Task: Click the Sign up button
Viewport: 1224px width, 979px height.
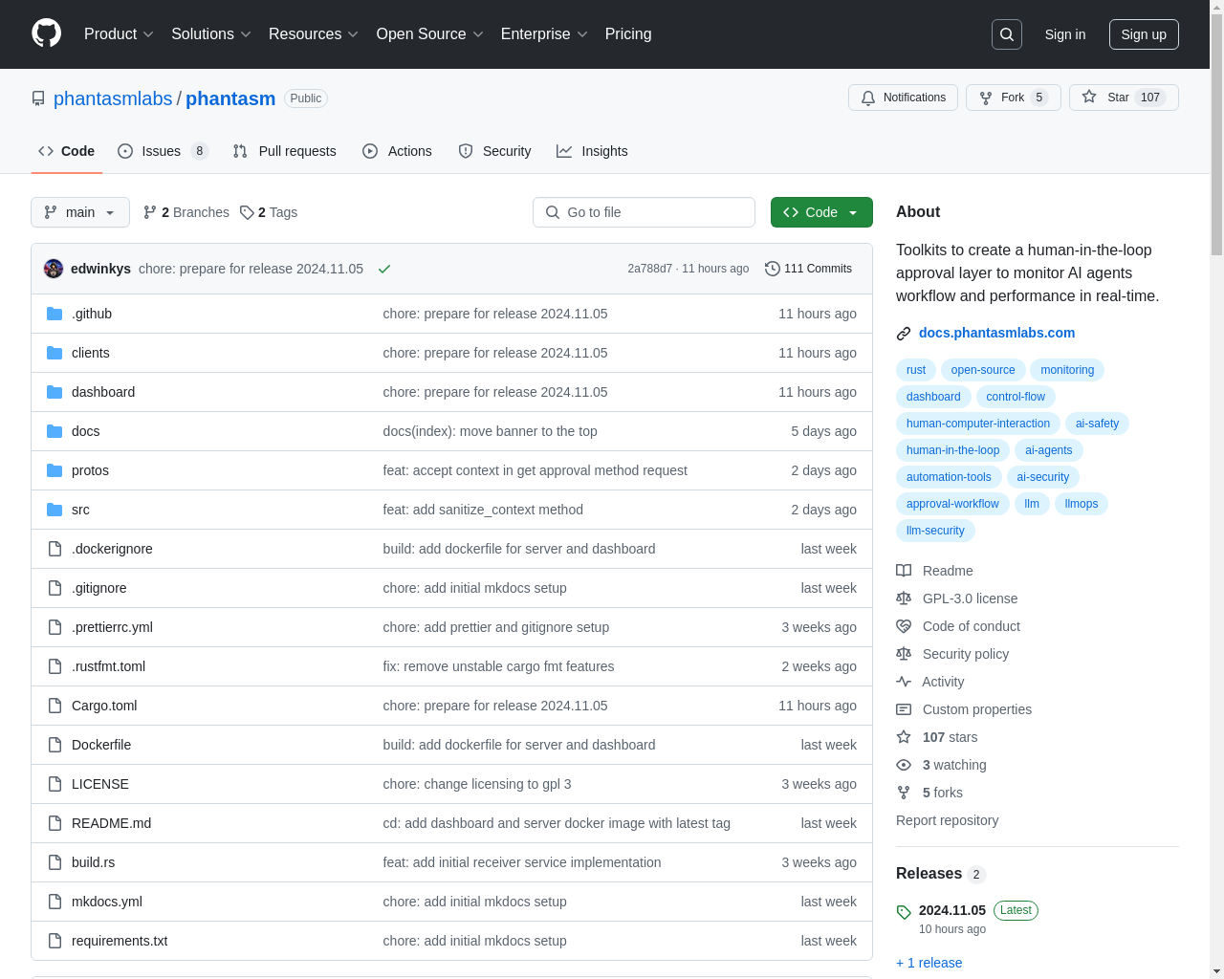Action: tap(1144, 34)
